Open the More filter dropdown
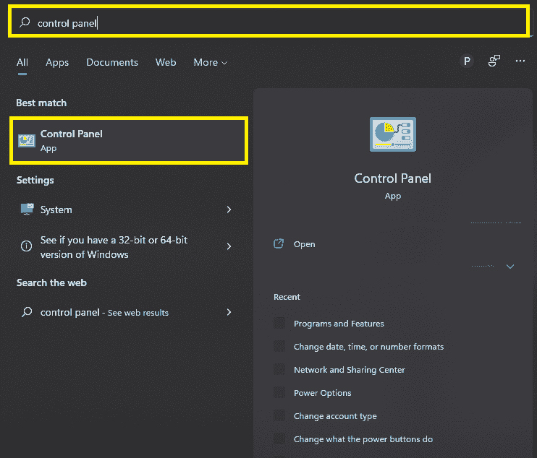 point(210,63)
